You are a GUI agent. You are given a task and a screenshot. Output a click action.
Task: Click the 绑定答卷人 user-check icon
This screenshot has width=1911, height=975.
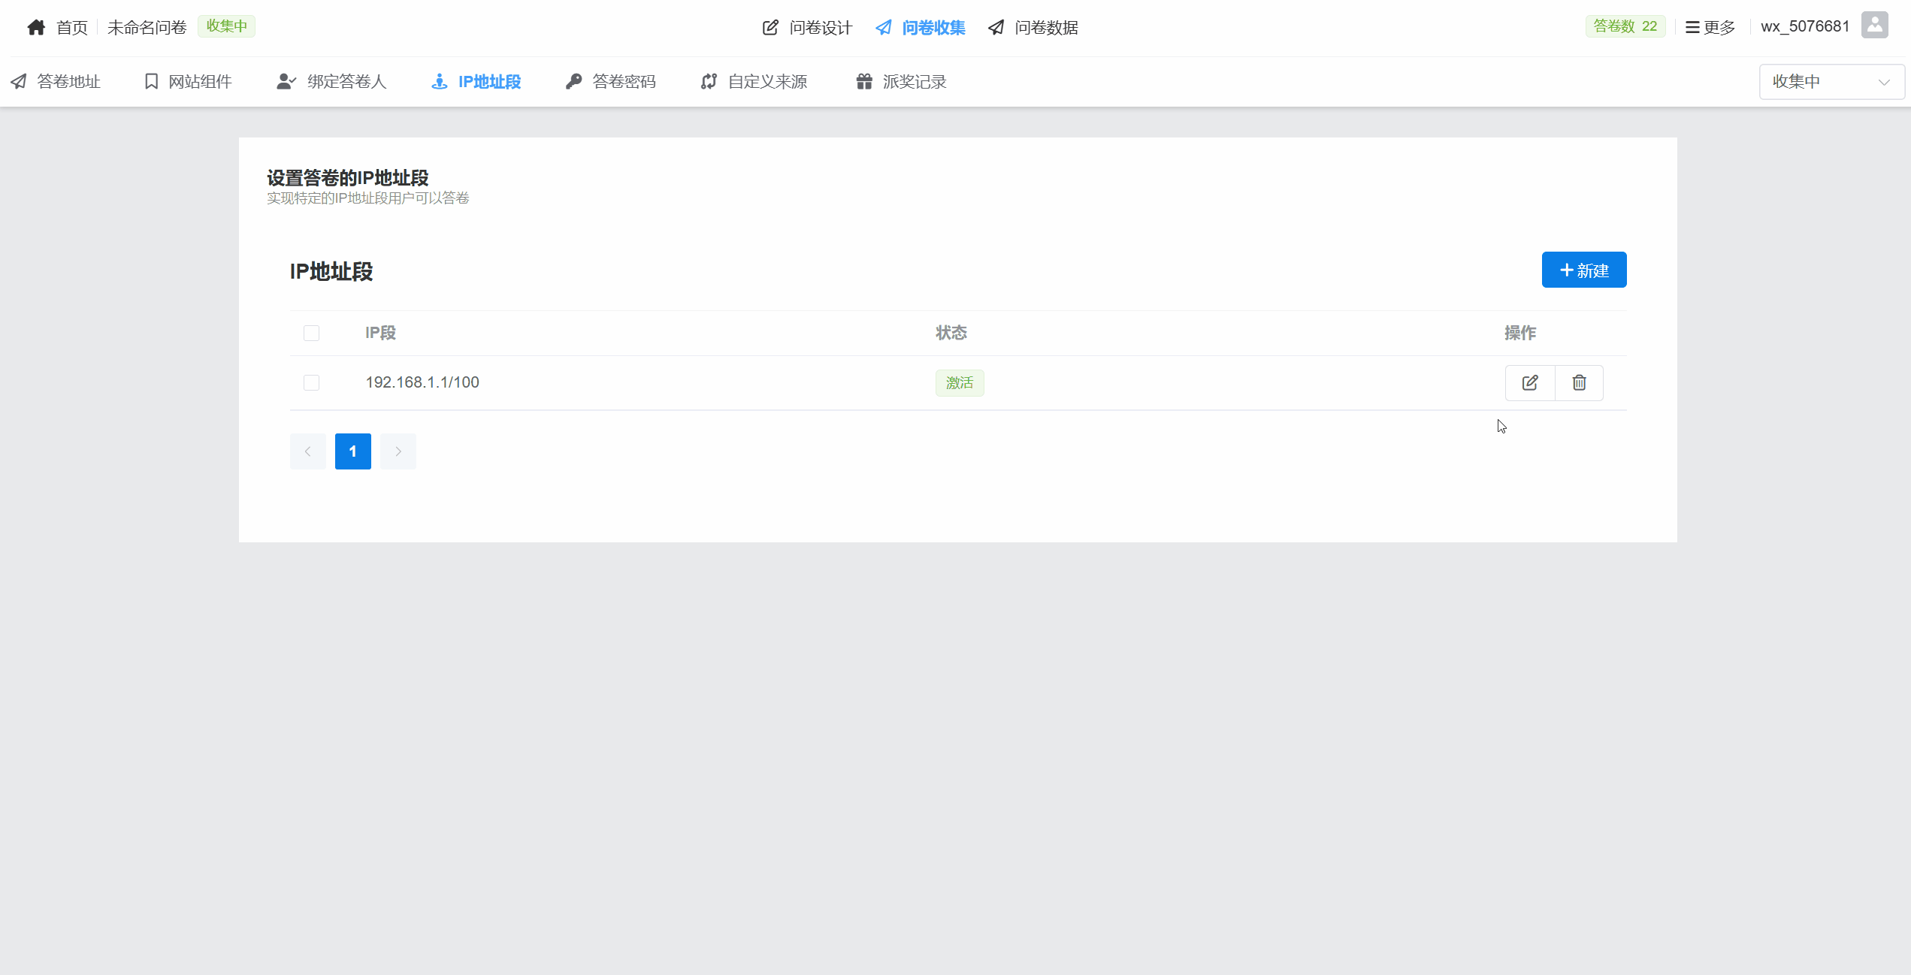pos(286,81)
